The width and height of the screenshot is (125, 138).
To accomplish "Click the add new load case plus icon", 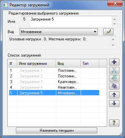I will coord(114,62).
